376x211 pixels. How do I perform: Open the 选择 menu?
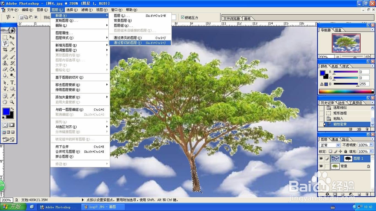(72, 10)
